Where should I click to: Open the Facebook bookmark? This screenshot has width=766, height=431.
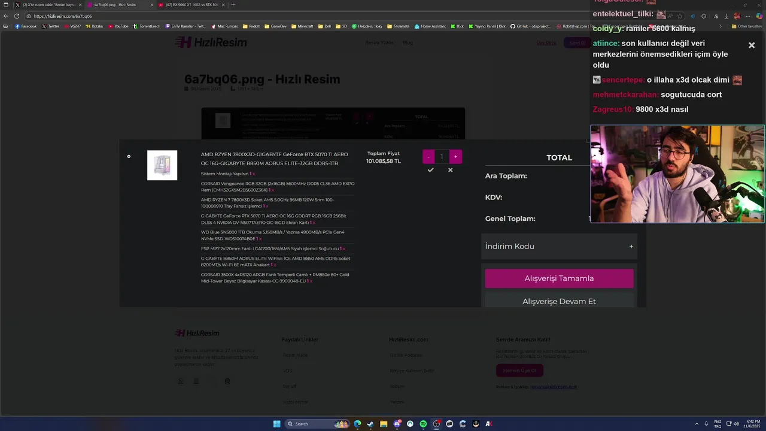point(26,26)
